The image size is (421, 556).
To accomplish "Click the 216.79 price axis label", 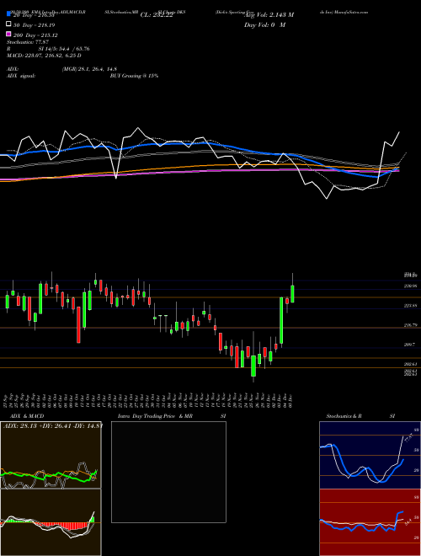I will (x=410, y=325).
